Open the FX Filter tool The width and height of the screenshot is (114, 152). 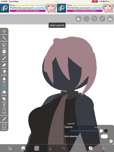pos(4,52)
